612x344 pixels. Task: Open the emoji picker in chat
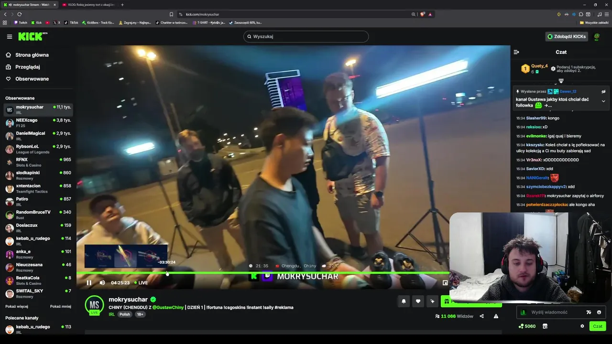[599, 312]
